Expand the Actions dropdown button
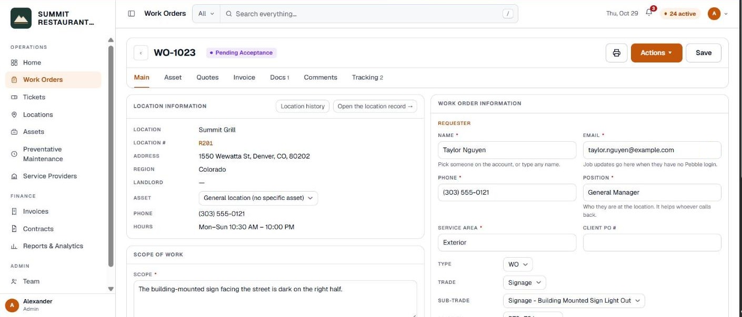This screenshot has width=742, height=317. click(x=656, y=53)
